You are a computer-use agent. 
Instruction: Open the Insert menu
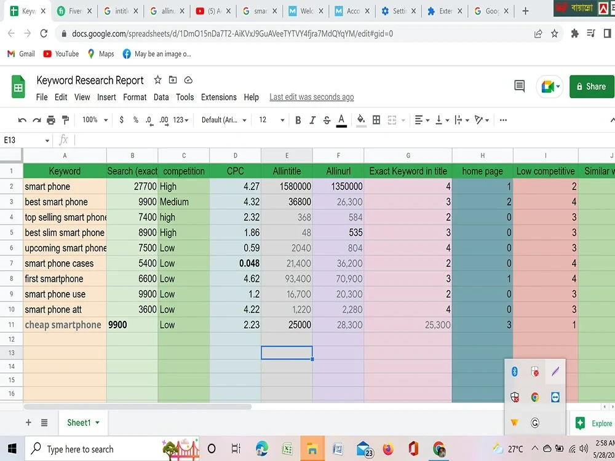(106, 97)
